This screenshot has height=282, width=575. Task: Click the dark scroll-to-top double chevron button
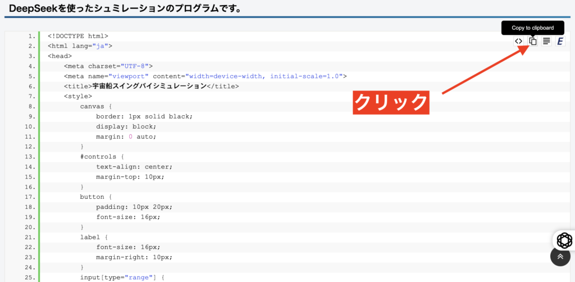click(560, 256)
